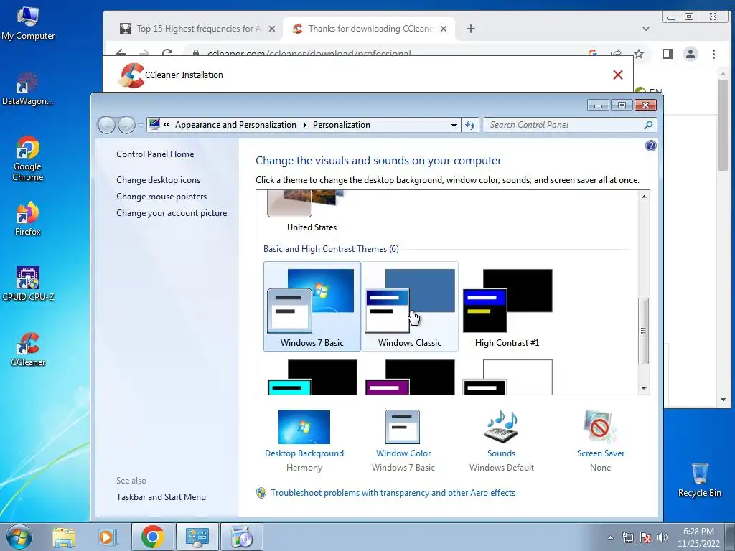Open the Control Panel help icon
Viewport: 735px width, 551px height.
650,146
